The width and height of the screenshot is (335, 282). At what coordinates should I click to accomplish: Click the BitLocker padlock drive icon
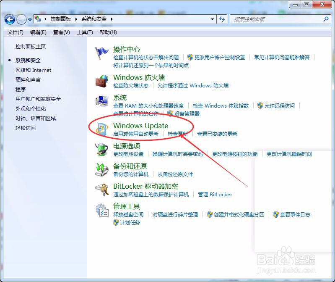point(102,190)
